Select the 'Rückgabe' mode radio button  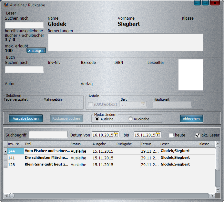(131, 119)
